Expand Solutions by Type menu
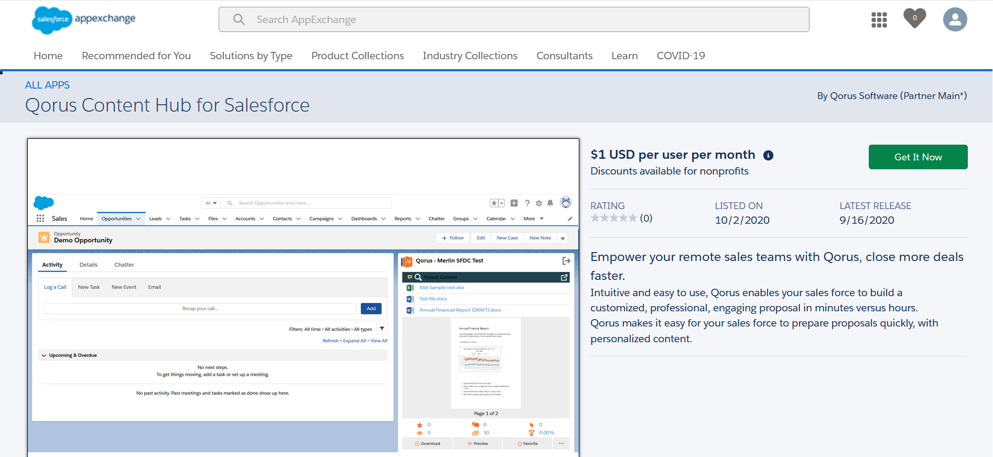Viewport: 993px width, 457px height. click(251, 56)
